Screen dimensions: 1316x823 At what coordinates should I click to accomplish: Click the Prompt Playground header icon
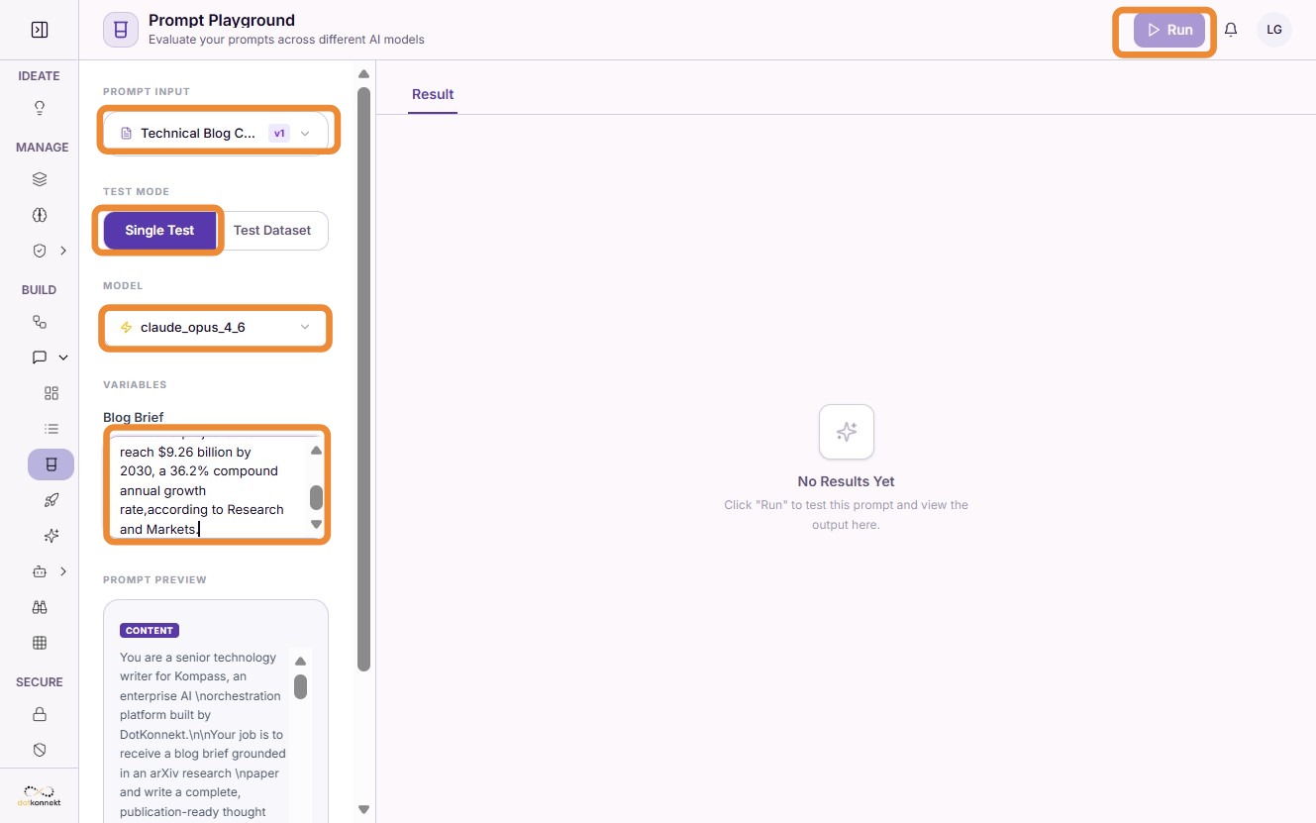tap(121, 30)
